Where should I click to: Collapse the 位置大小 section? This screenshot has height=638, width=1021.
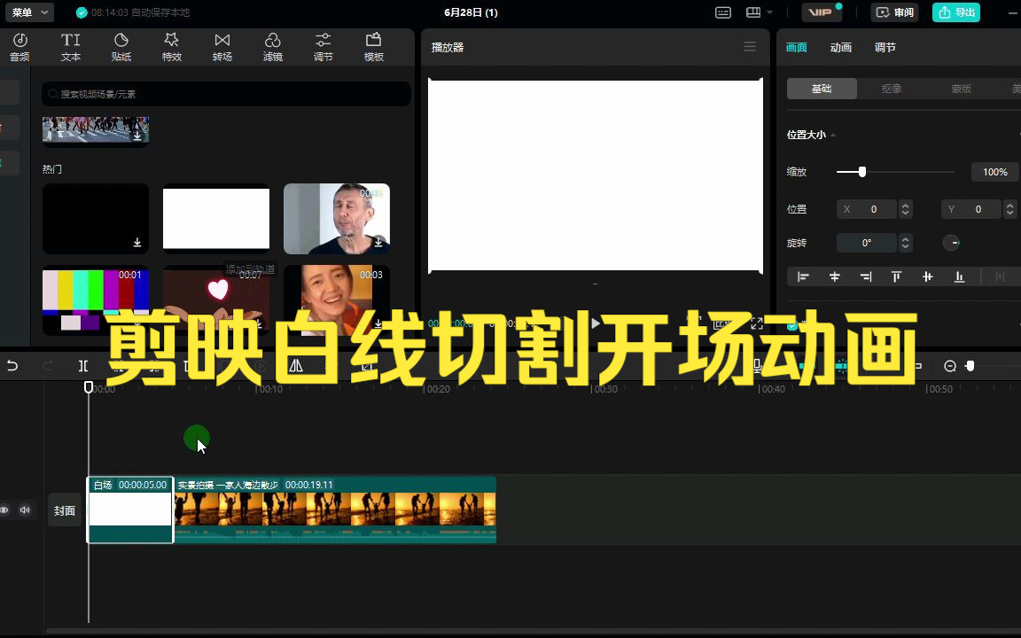pos(833,135)
